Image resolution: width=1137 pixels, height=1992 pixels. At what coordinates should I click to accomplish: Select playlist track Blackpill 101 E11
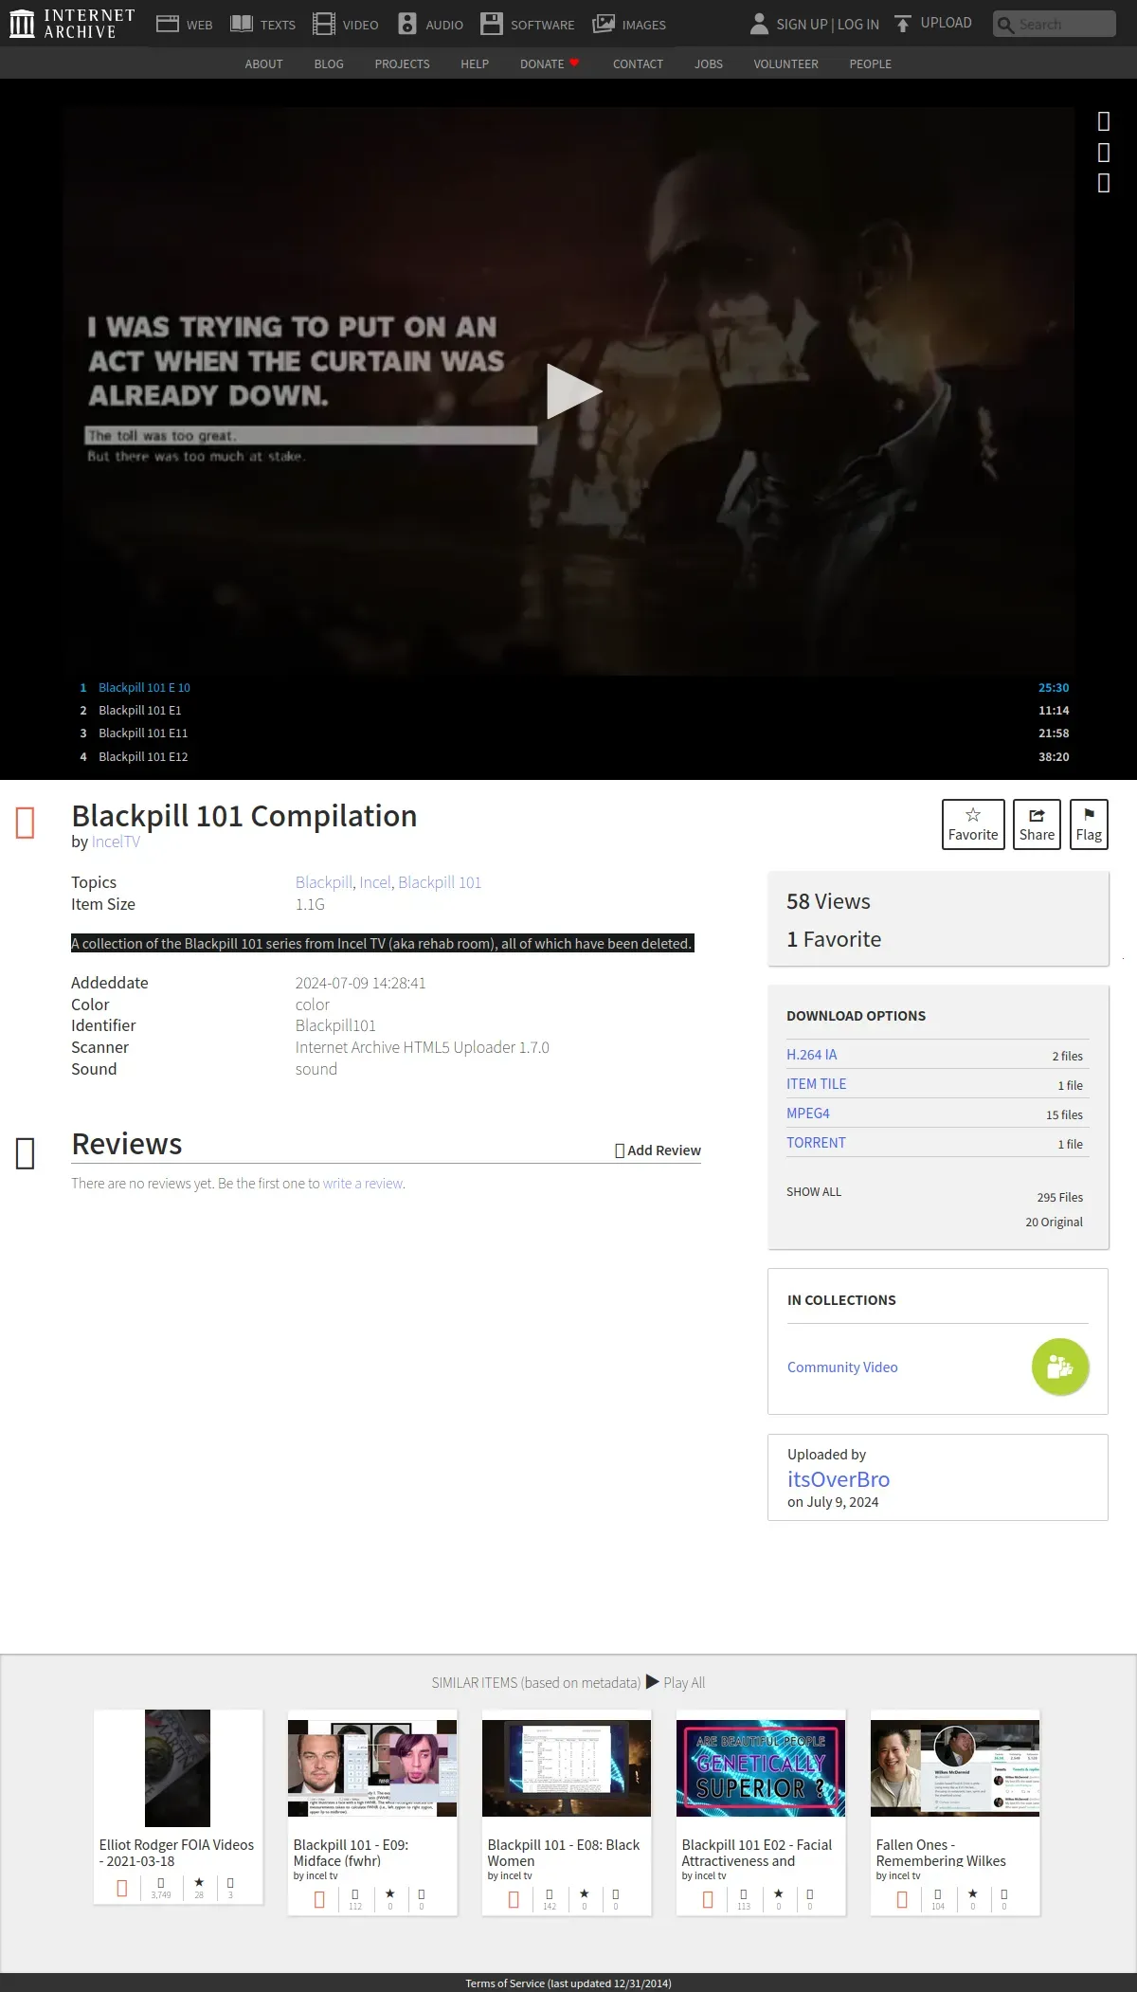[574, 733]
